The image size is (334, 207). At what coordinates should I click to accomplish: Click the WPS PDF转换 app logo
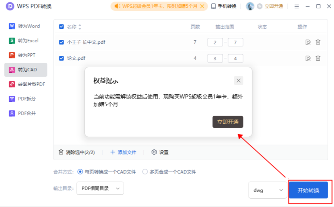point(10,6)
